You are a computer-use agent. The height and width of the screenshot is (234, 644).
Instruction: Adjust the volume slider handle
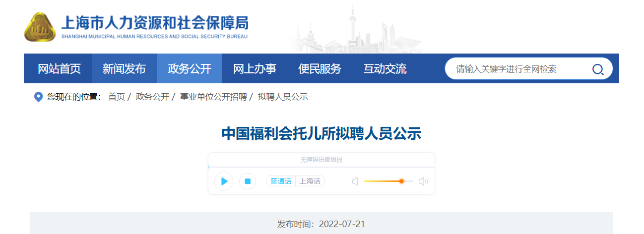click(401, 181)
